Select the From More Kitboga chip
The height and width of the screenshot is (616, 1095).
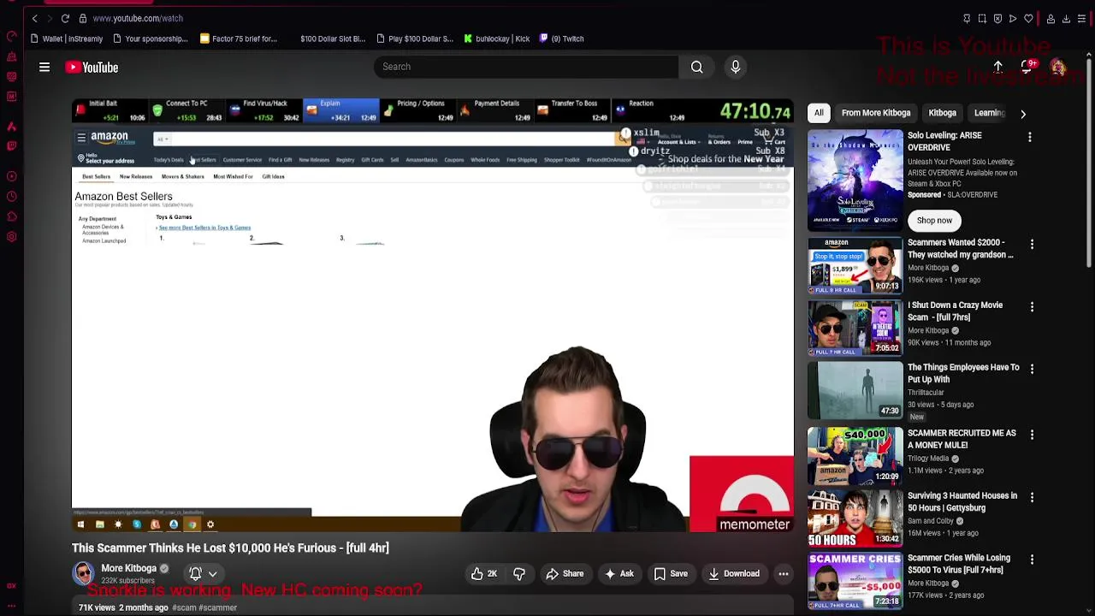[x=876, y=113]
